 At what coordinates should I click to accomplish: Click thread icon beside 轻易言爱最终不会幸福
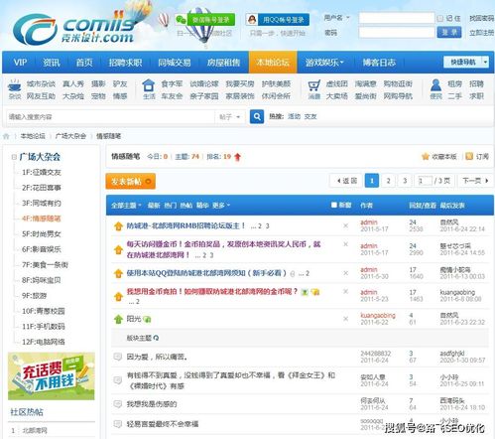pos(118,424)
